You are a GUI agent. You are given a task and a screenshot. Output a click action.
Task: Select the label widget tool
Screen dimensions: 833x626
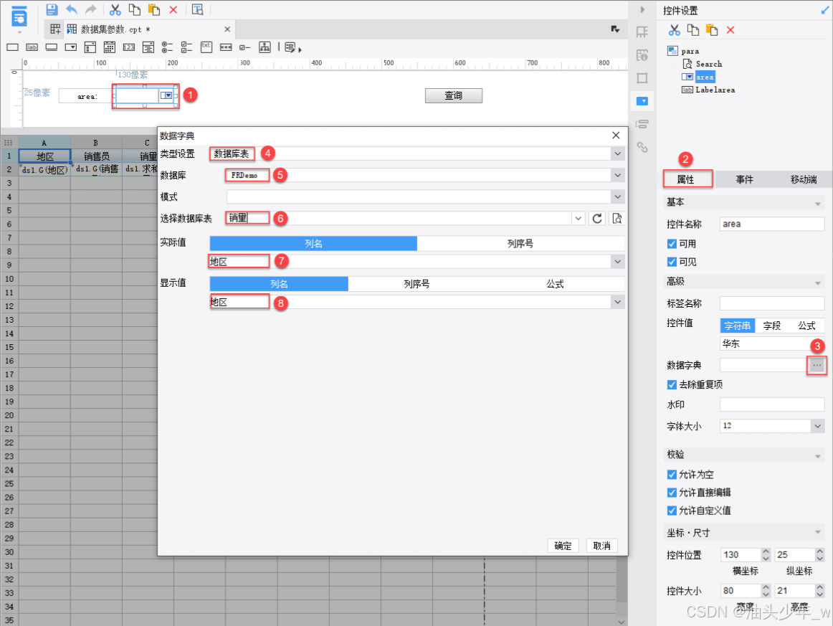click(32, 47)
